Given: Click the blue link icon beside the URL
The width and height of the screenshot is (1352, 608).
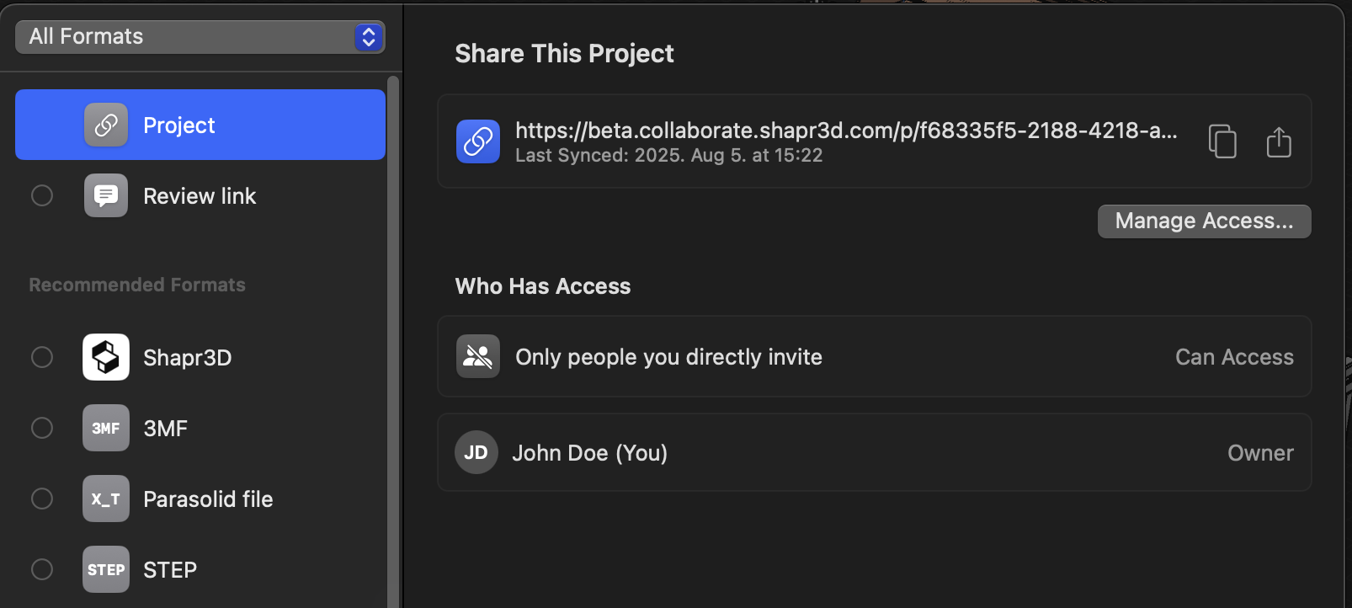Looking at the screenshot, I should (478, 141).
